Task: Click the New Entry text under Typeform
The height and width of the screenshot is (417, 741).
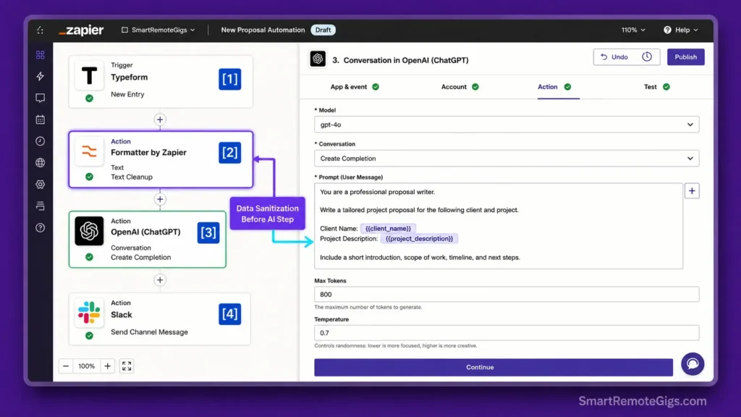Action: coord(127,94)
